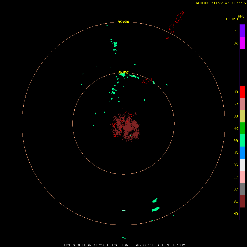Click the RF legend label

pyautogui.click(x=235, y=31)
